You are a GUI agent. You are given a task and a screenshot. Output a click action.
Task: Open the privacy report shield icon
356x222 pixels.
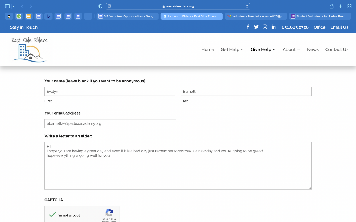pos(100,6)
